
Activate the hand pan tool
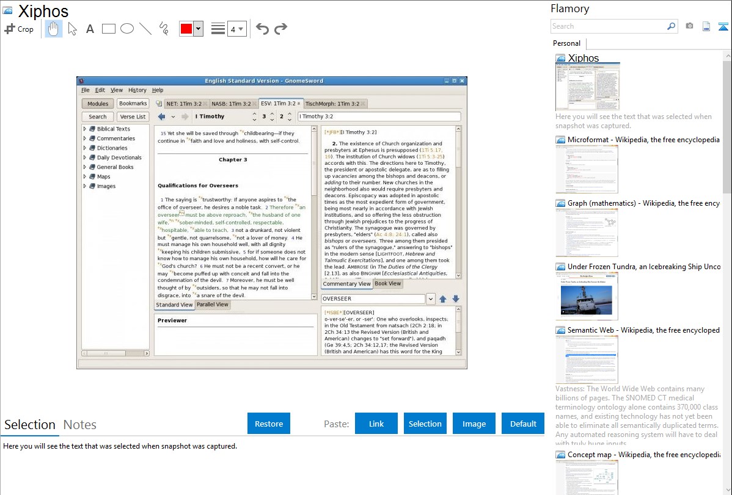pos(53,29)
